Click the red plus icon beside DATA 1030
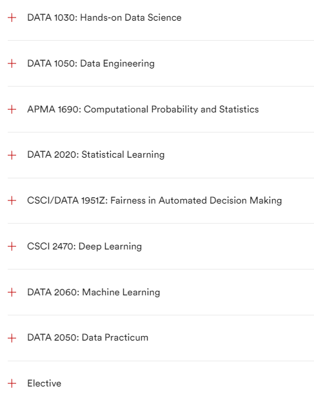This screenshot has width=314, height=402. [x=12, y=17]
